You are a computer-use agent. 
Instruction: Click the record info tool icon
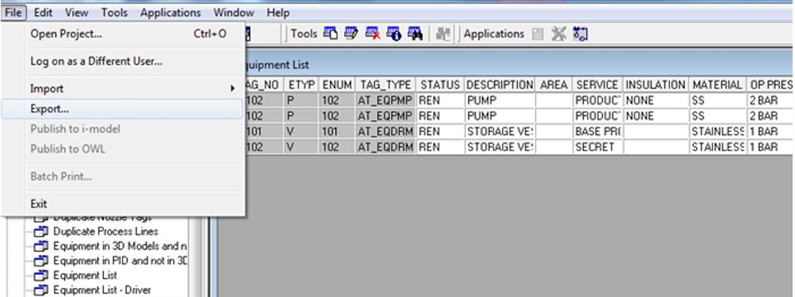(x=393, y=34)
